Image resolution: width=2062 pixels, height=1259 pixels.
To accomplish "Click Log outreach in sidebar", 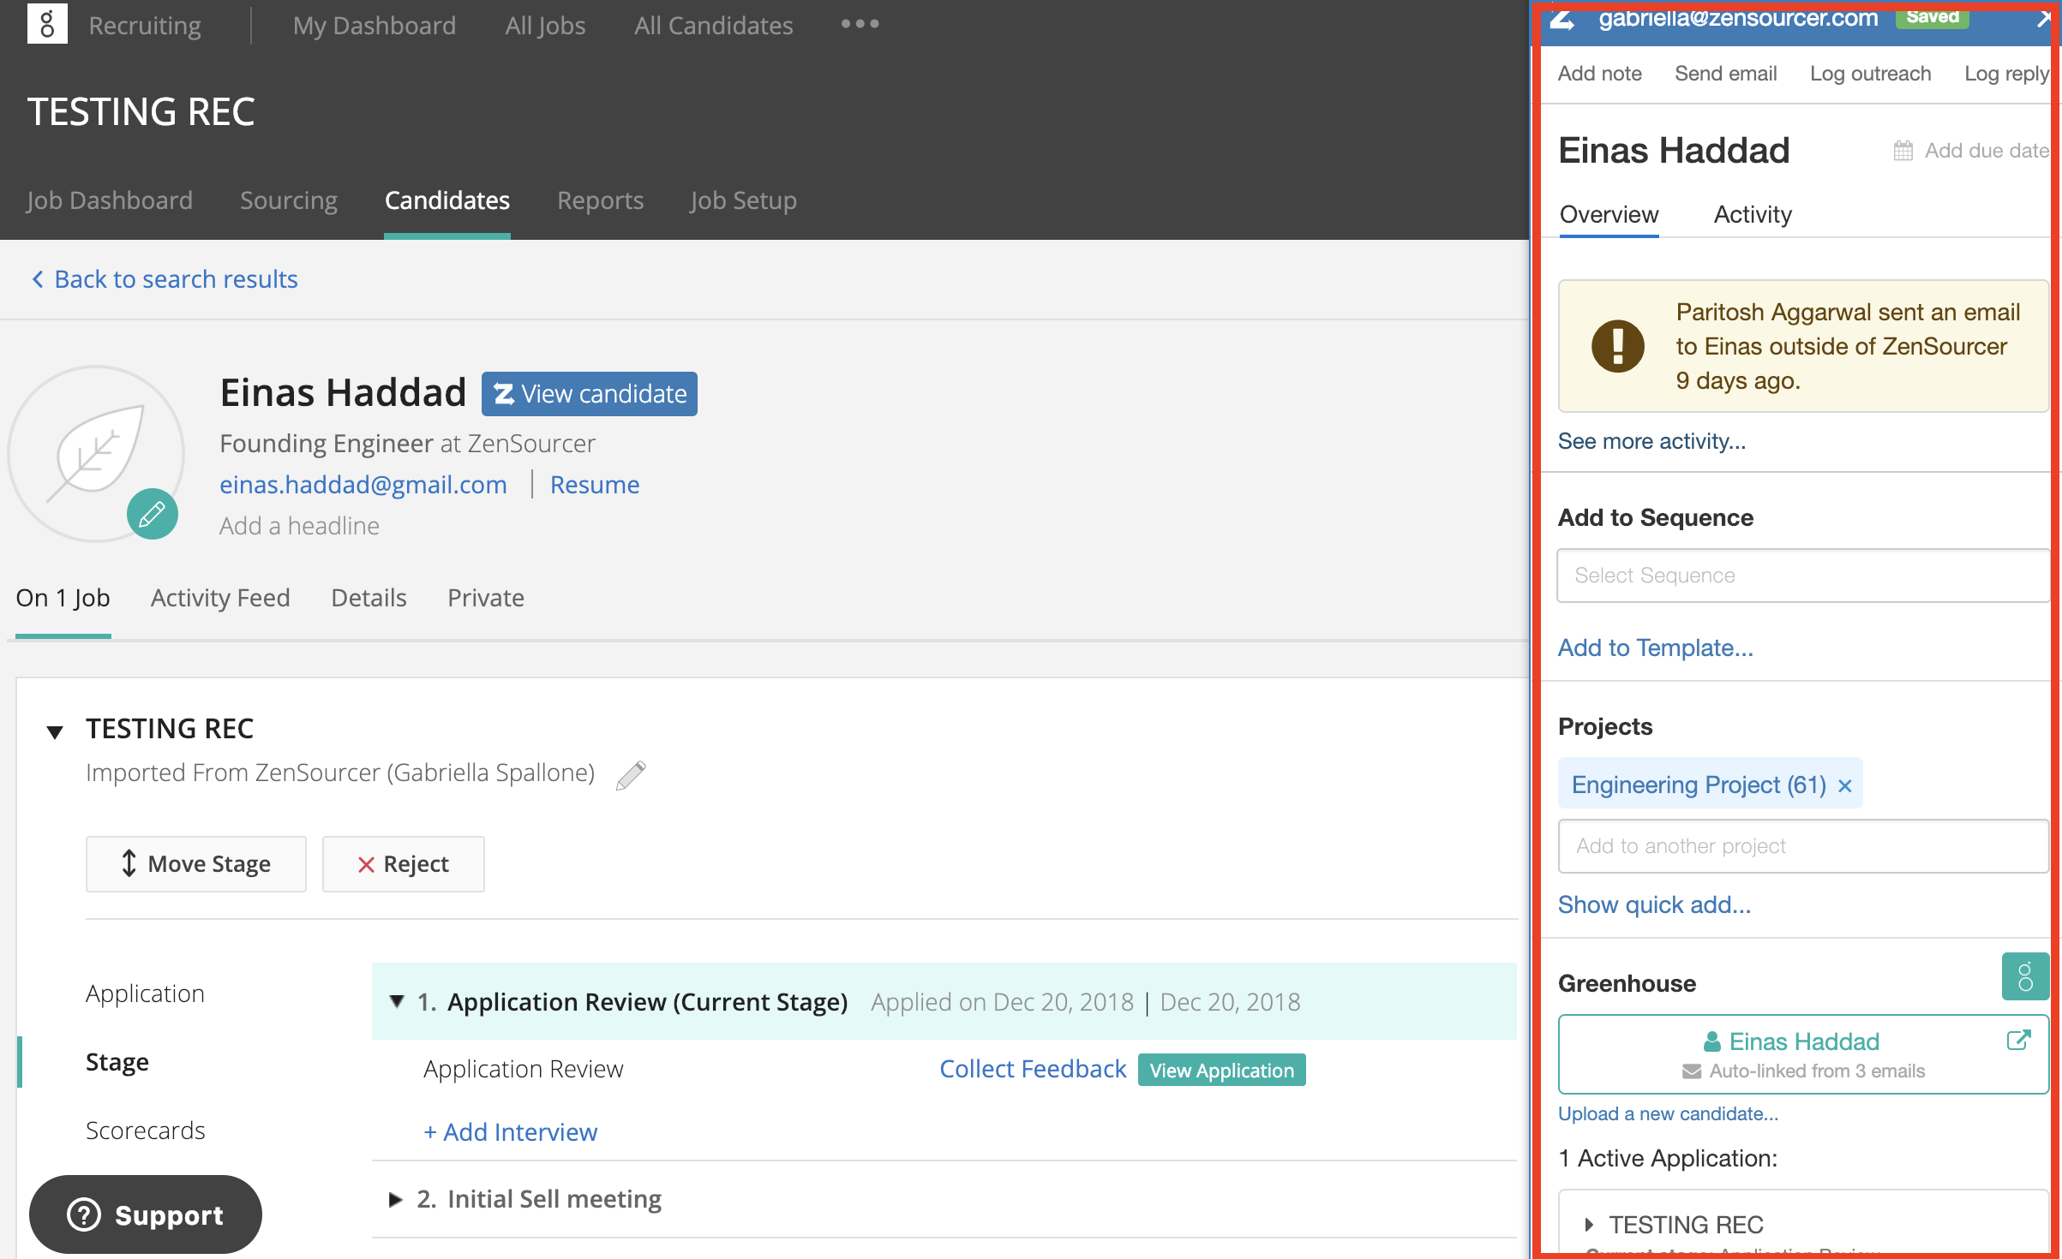I will [1871, 74].
